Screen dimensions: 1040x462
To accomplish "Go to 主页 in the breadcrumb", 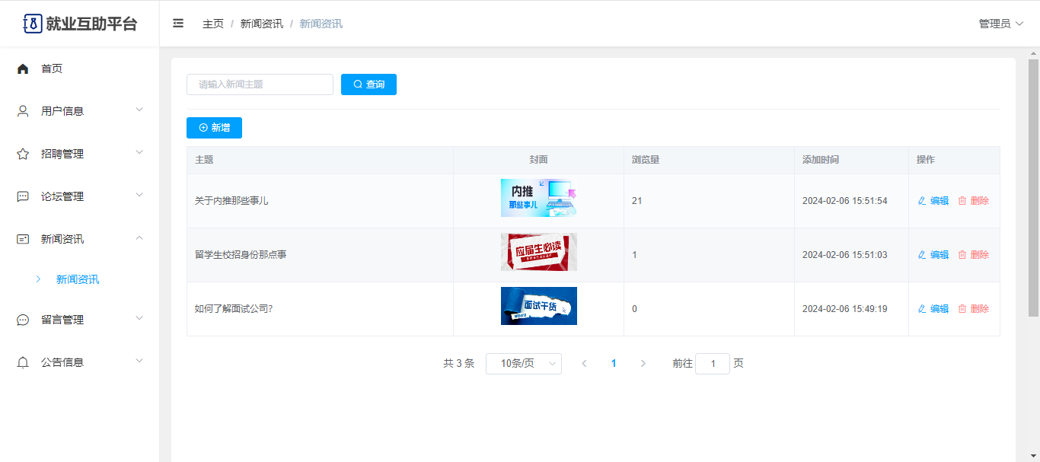I will (213, 24).
